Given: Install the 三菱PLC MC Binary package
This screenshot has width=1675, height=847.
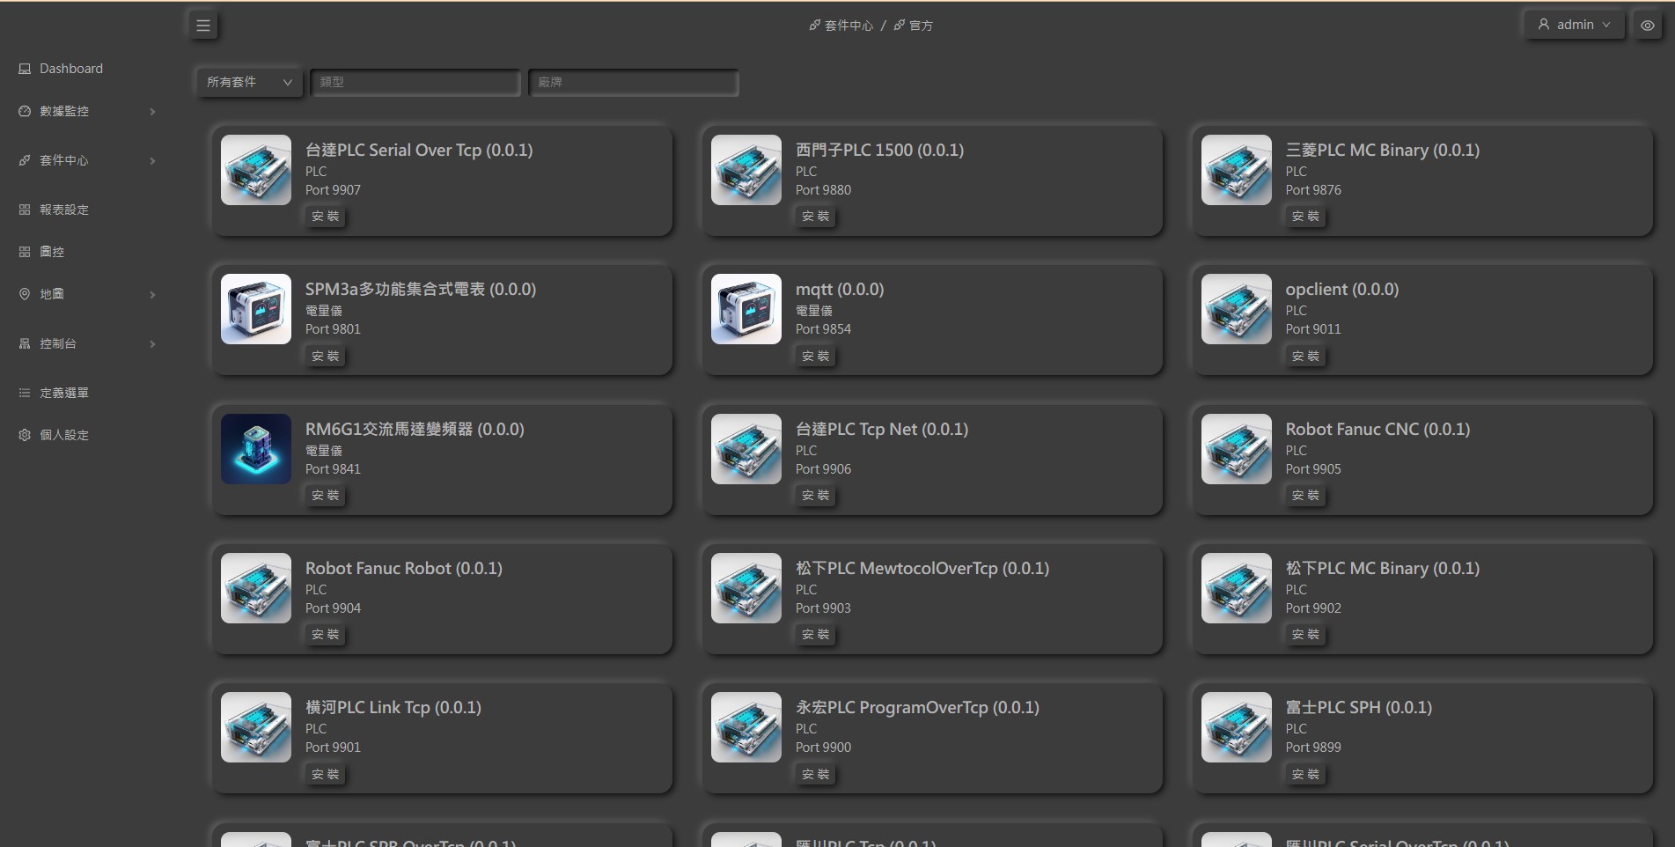Looking at the screenshot, I should tap(1305, 217).
